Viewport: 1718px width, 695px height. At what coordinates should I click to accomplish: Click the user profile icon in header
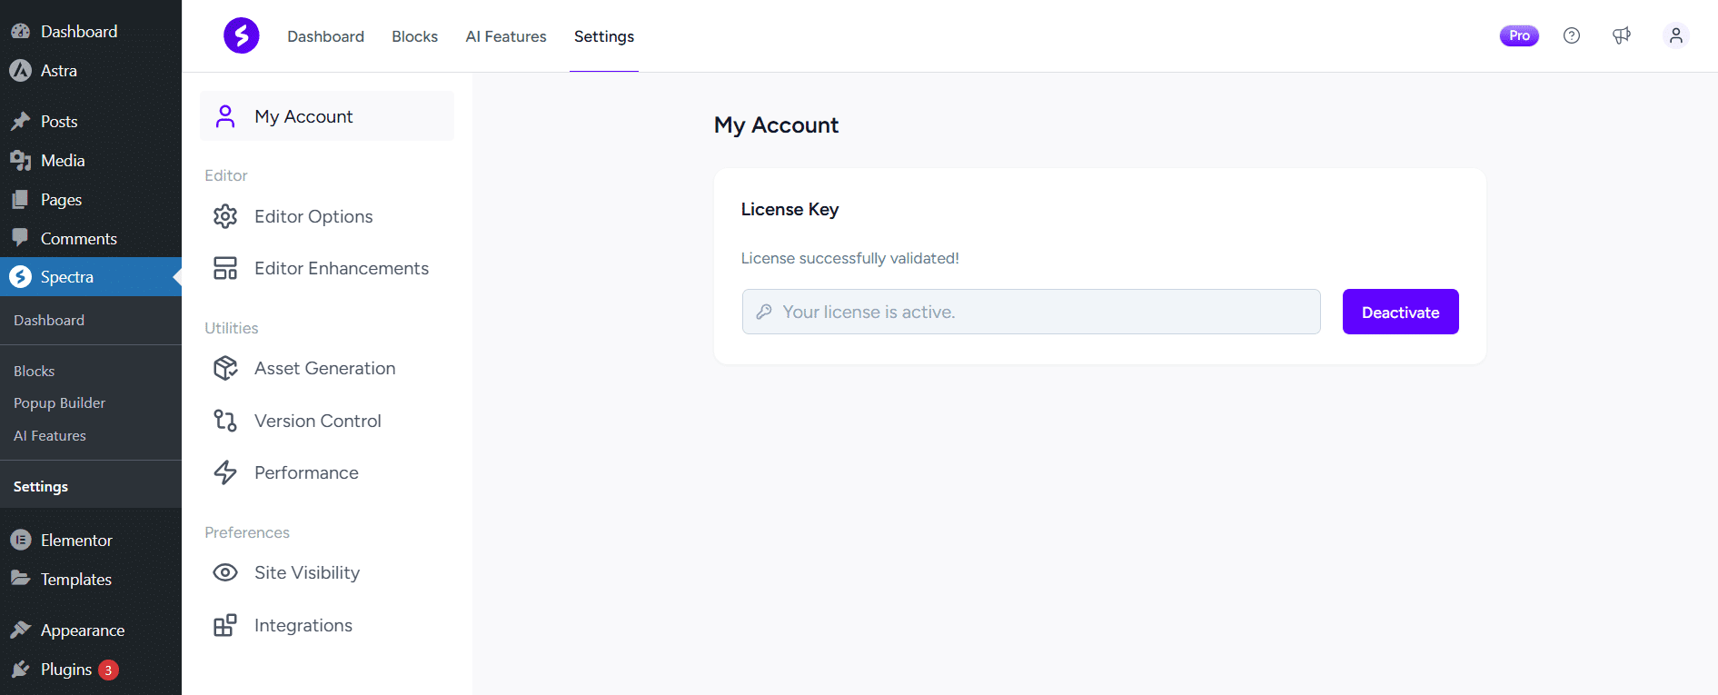coord(1676,35)
